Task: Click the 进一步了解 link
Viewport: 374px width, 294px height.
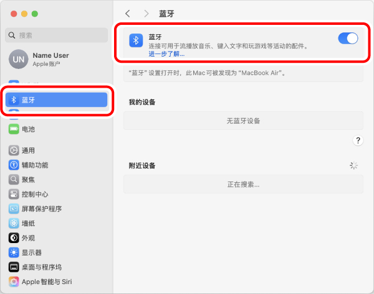Action: pos(166,54)
